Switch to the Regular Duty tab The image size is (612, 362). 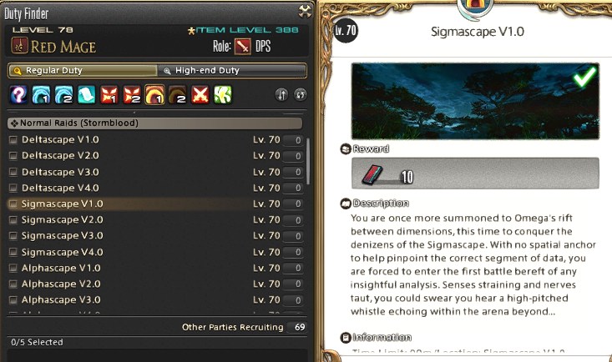[x=83, y=71]
